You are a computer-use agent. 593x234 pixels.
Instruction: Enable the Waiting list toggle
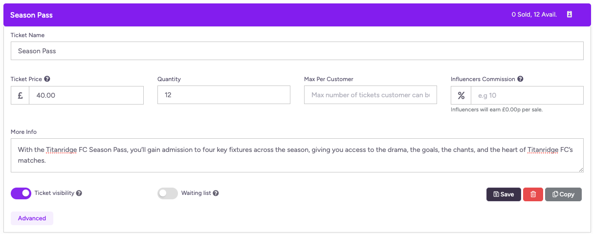pos(167,193)
